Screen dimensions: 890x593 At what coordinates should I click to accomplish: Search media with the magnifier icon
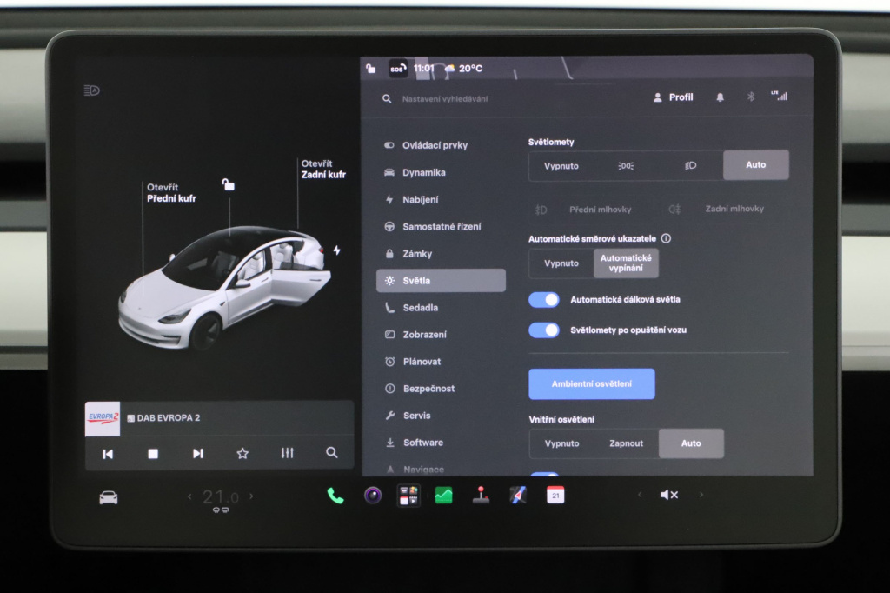pos(332,453)
